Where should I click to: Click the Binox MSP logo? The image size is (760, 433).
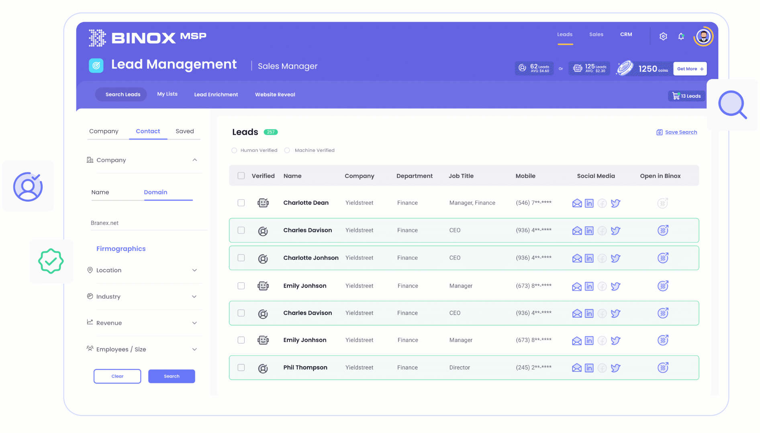147,38
